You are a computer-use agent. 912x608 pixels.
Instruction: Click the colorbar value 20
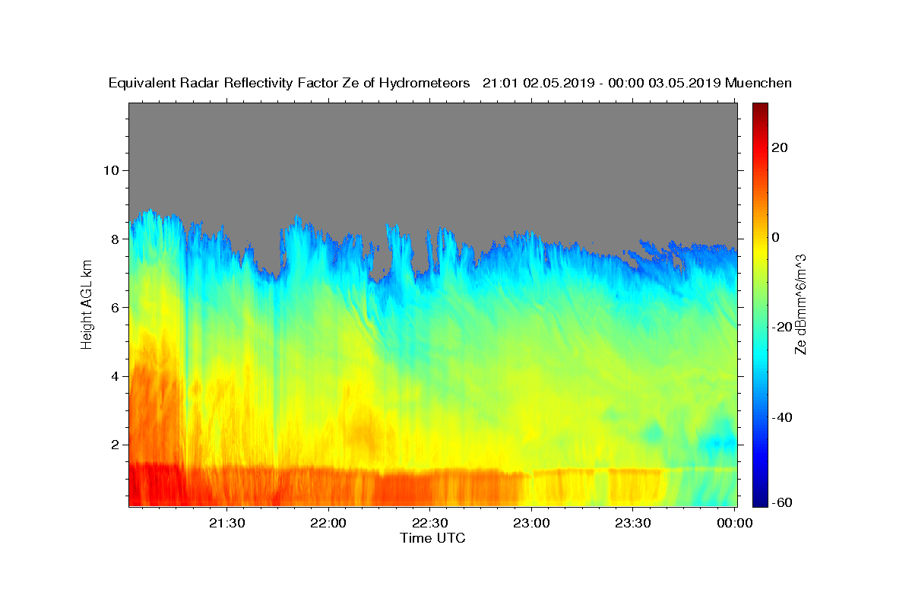781,147
